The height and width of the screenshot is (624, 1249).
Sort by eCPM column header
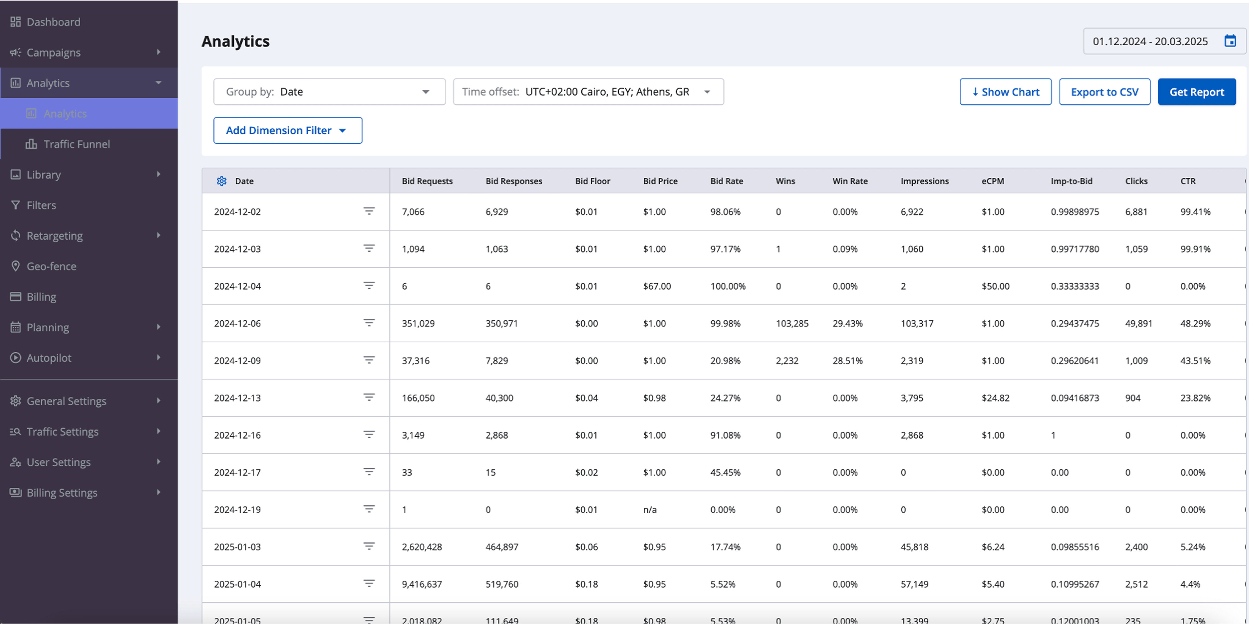[x=992, y=181]
